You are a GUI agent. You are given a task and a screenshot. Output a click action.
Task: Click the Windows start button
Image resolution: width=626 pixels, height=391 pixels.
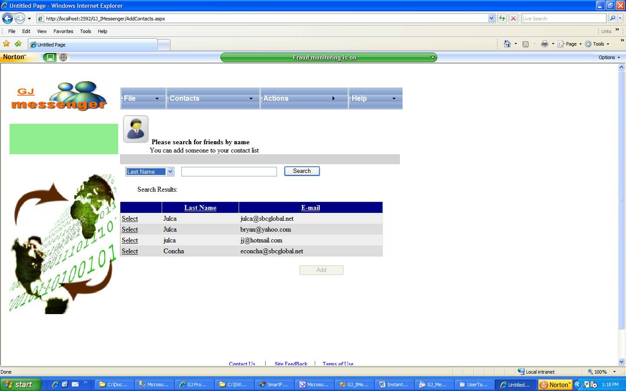[20, 384]
